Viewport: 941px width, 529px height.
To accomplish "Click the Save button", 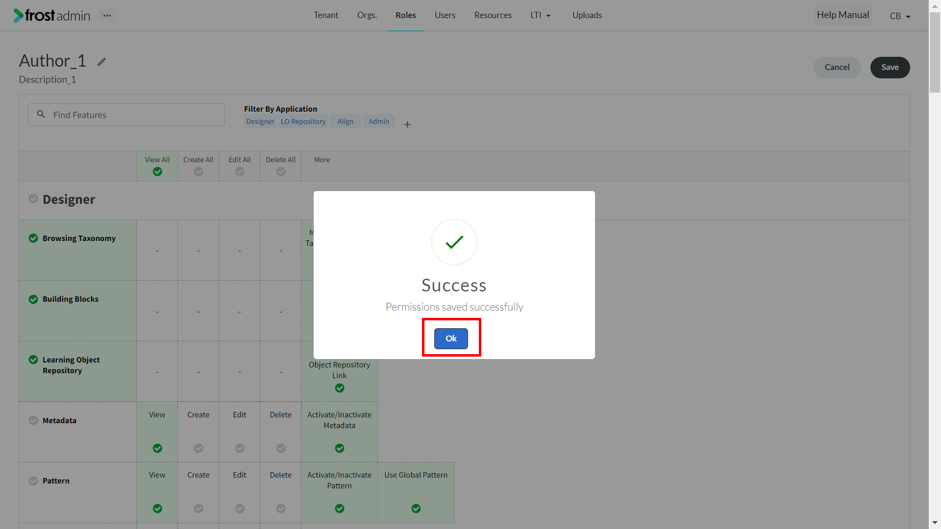I will click(890, 68).
